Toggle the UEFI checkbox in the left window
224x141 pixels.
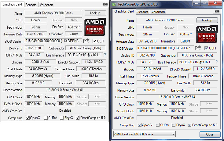pos(95,41)
